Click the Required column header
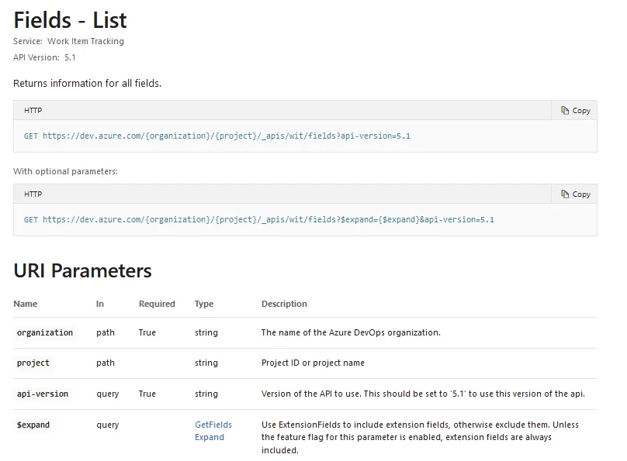Viewport: 627px width, 461px height. coord(157,304)
